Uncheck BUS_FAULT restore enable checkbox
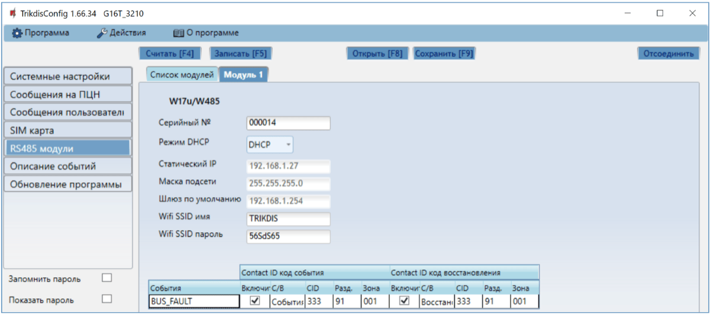Viewport: 710px width, 315px height. point(405,301)
